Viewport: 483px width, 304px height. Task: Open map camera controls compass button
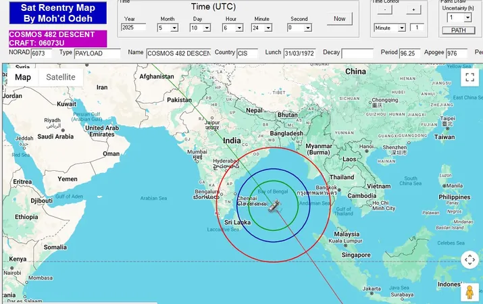pos(469,260)
